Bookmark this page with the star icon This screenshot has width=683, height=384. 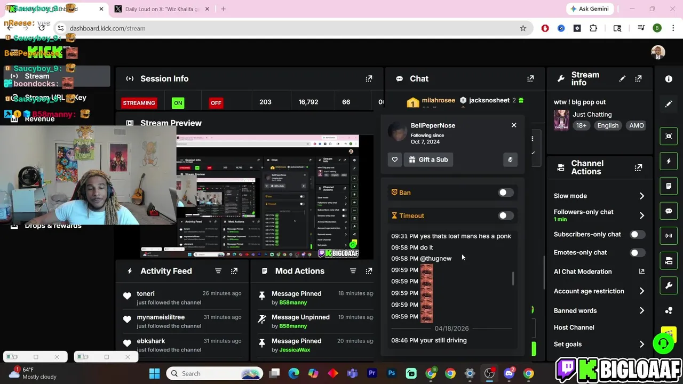[x=523, y=28]
